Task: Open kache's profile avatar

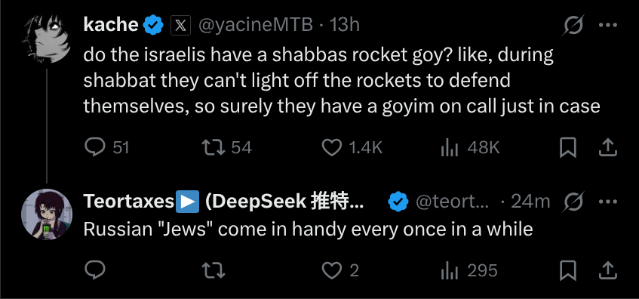Action: click(47, 38)
